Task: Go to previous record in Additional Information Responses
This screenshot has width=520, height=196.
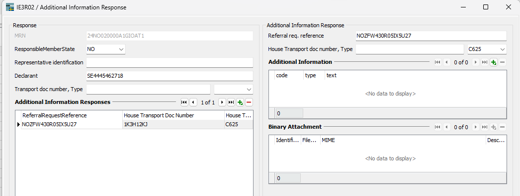Action: 193,102
